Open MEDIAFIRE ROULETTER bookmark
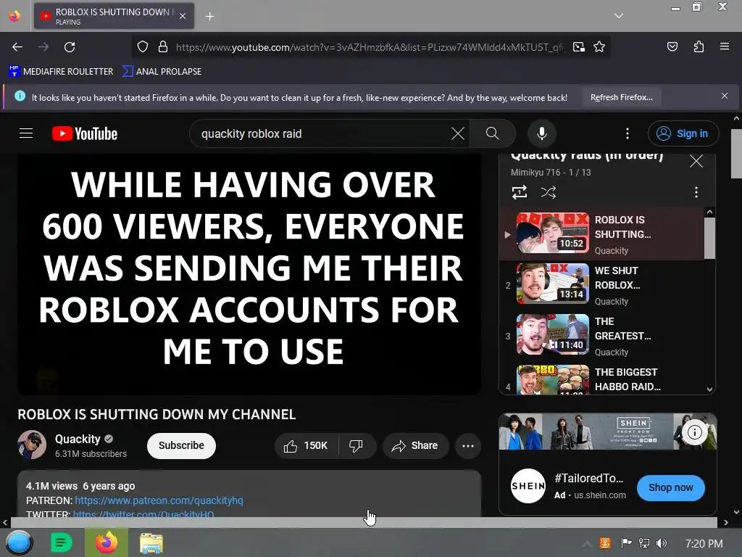 [61, 72]
